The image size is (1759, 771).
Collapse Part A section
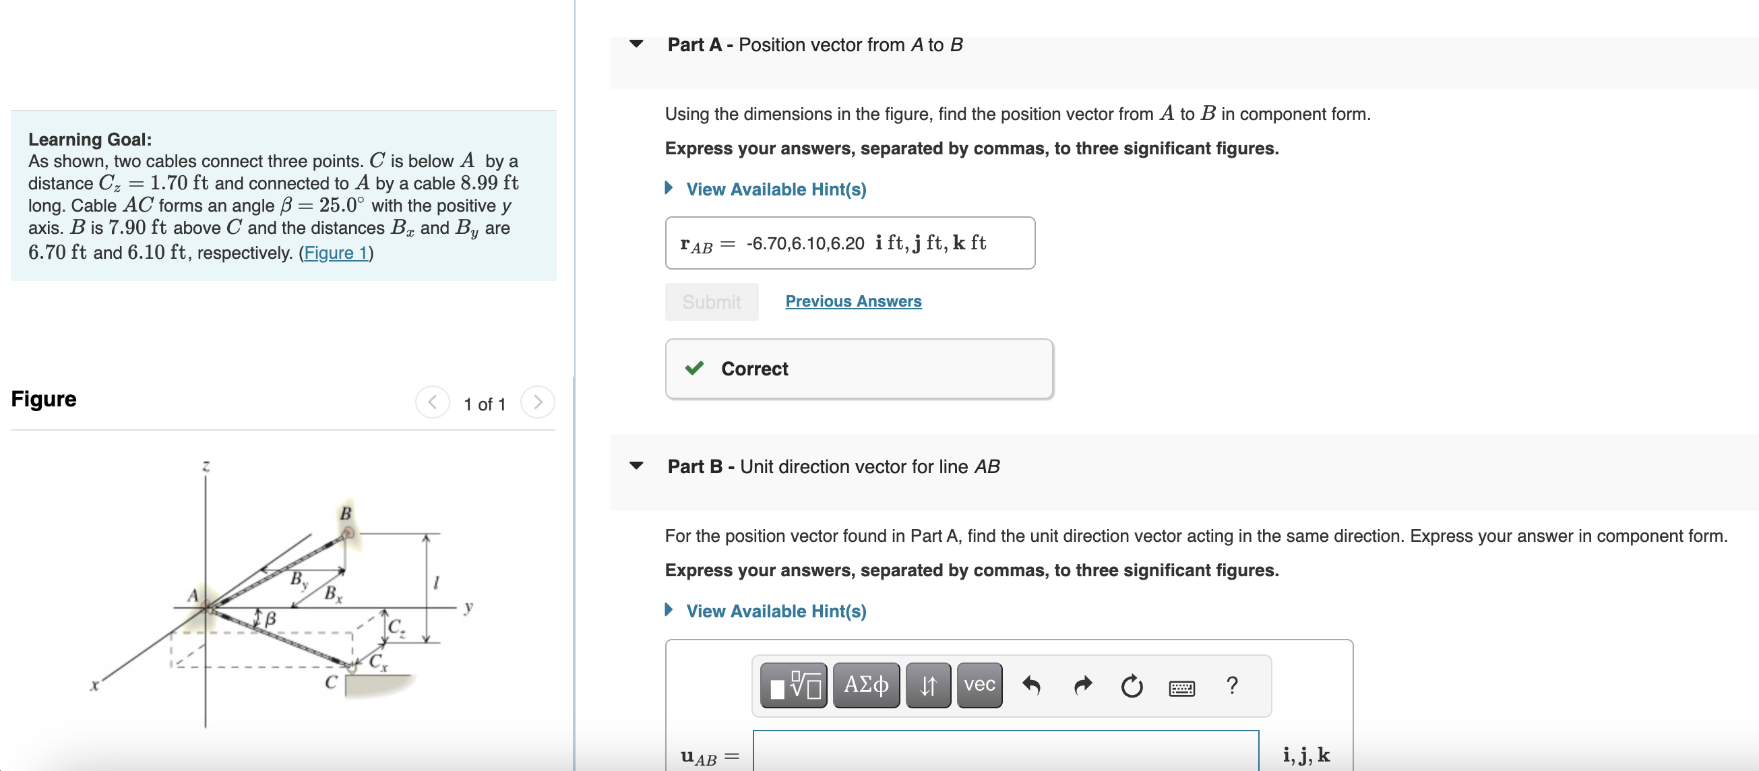[636, 44]
